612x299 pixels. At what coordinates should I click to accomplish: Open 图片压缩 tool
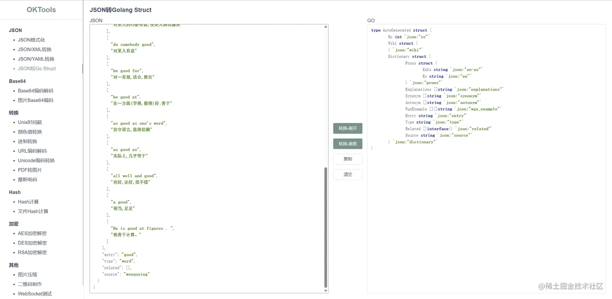(x=28, y=274)
